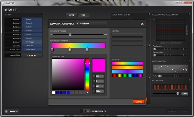
Task: Choose the first blue saved swatch
Action: [x=58, y=93]
